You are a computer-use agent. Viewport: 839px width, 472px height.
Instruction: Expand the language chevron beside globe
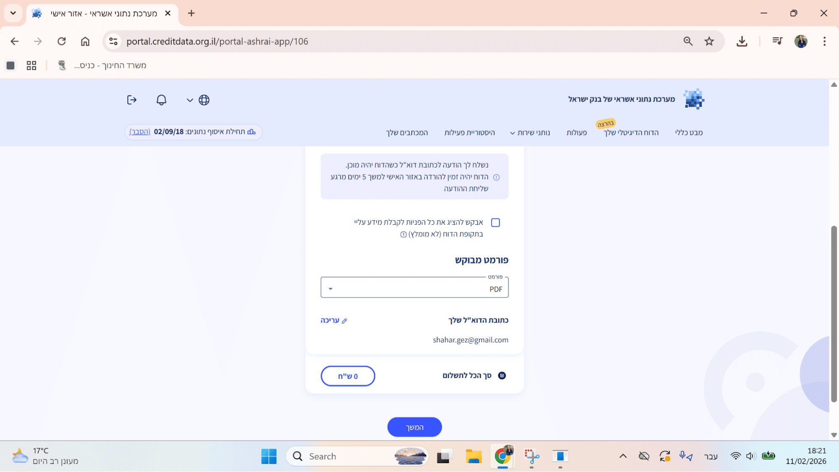click(x=190, y=100)
